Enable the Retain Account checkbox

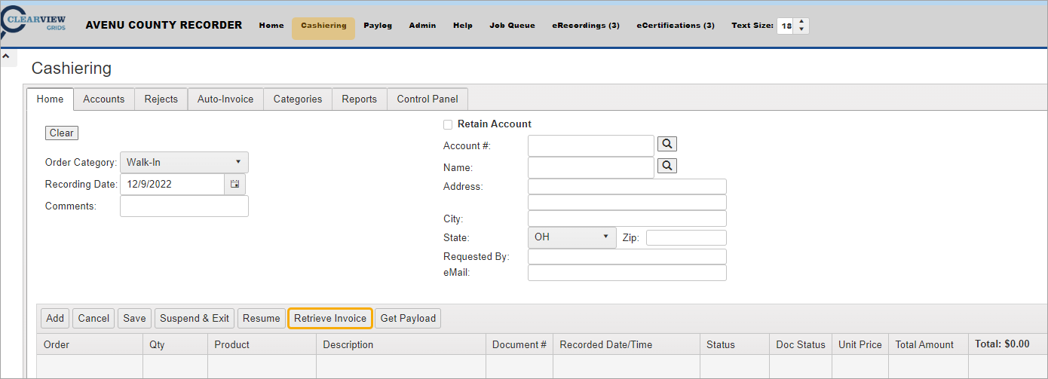[x=448, y=124]
